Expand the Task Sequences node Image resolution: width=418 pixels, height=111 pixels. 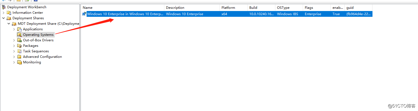point(14,51)
